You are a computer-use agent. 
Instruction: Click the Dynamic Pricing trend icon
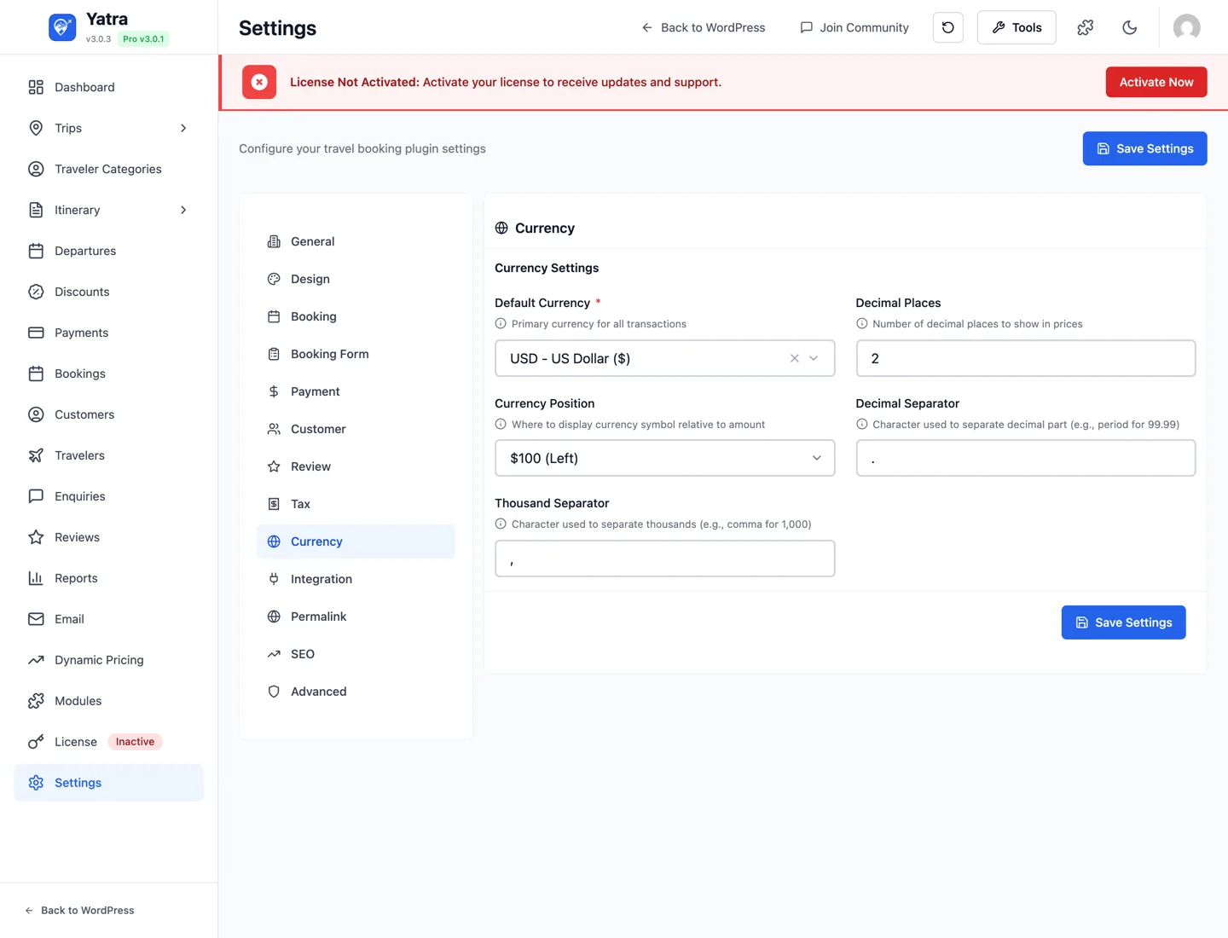click(x=36, y=660)
